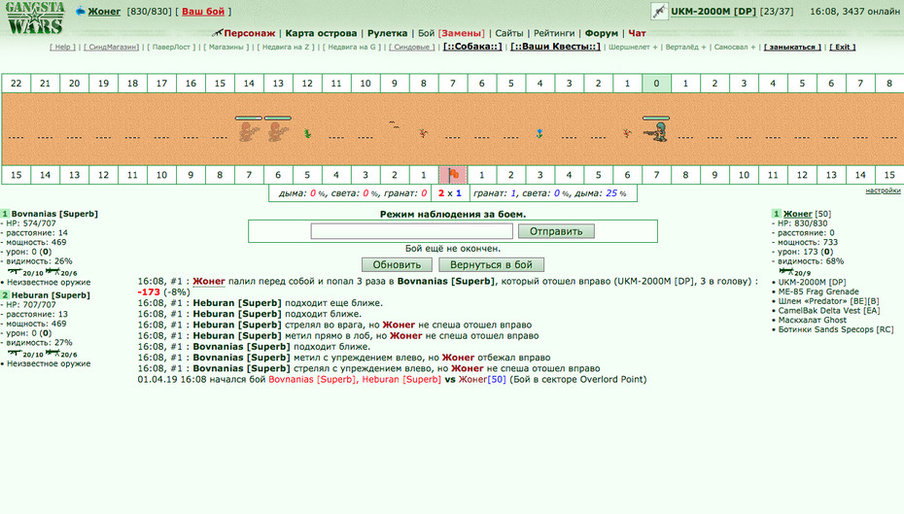Image resolution: width=904 pixels, height=514 pixels.
Task: Click the Gangsta Wars logo
Action: tap(35, 18)
